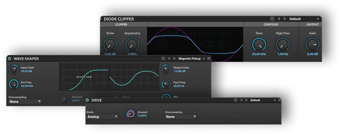The height and width of the screenshot is (134, 341).
Task: Bypass Diode Clipper with power button
Action: coord(100,19)
